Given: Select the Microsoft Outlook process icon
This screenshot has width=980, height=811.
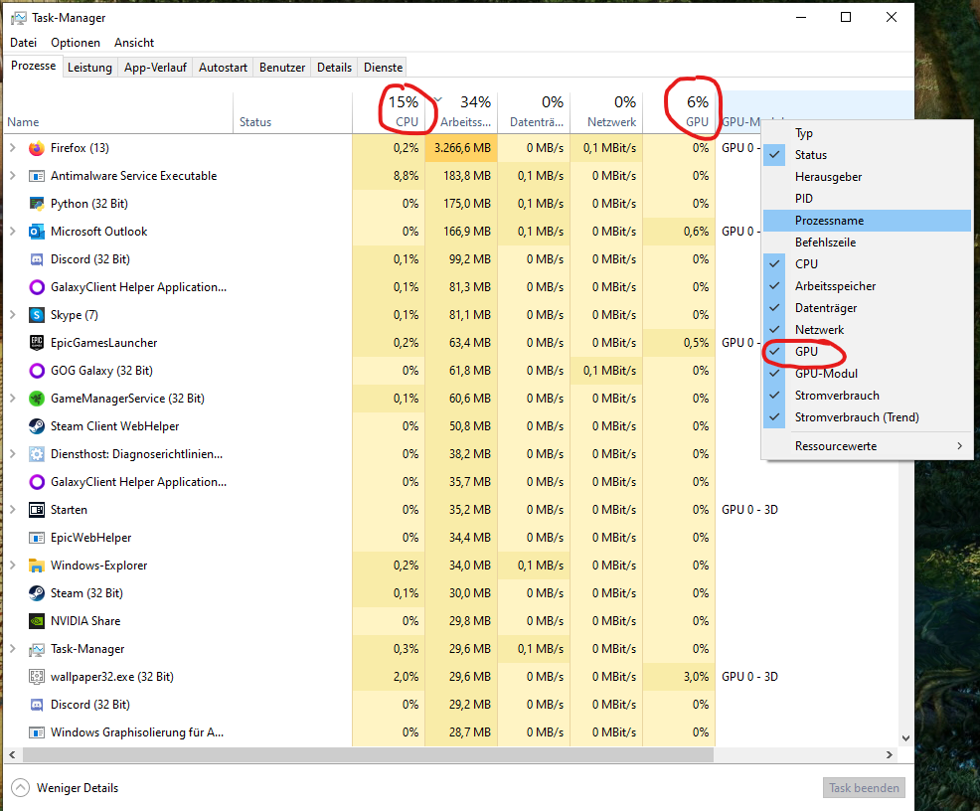Looking at the screenshot, I should tap(37, 232).
